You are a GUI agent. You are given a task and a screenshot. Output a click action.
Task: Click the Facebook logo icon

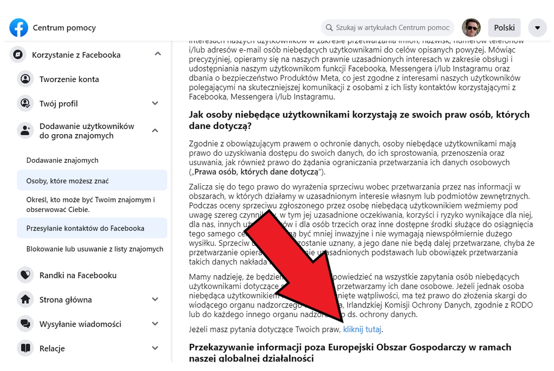[19, 28]
